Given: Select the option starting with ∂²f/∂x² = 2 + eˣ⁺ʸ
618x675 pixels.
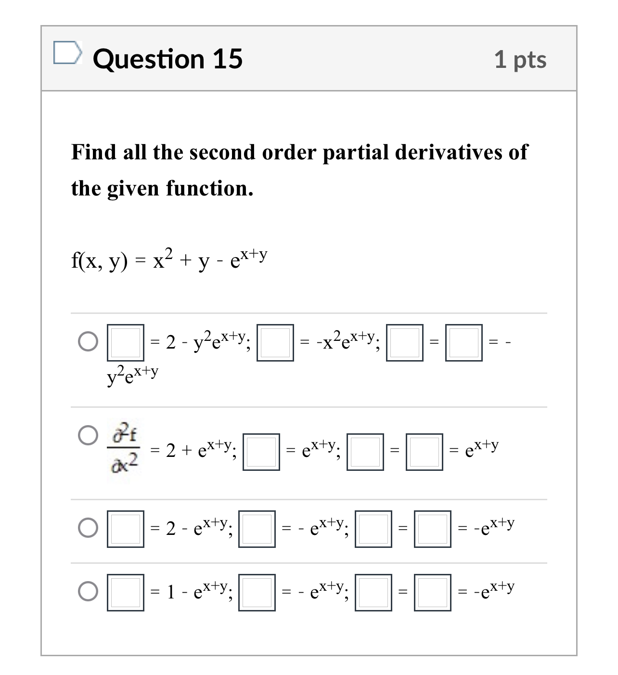Looking at the screenshot, I should [88, 436].
